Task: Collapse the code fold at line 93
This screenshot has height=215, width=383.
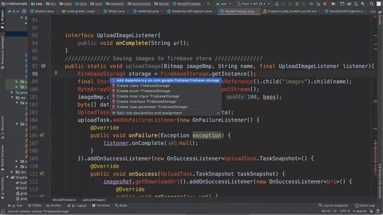Action: [50, 35]
